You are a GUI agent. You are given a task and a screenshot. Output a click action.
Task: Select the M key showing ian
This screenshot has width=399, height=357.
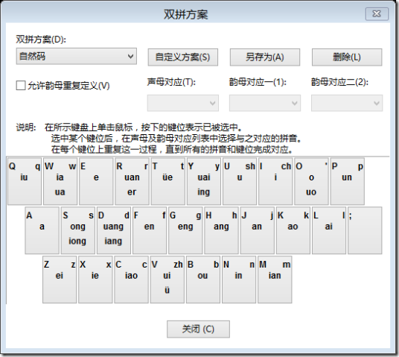[x=275, y=279]
